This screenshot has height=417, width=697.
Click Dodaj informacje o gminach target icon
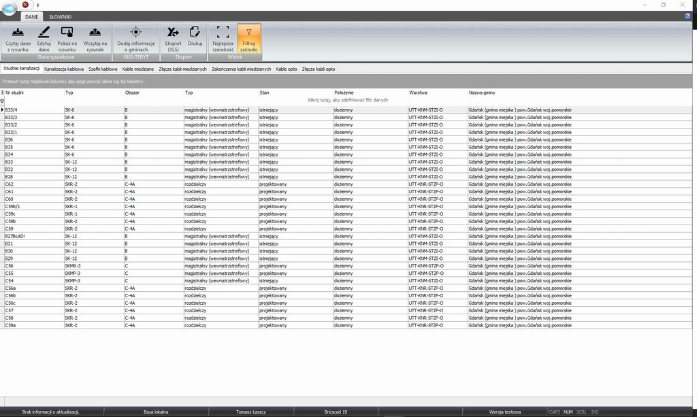click(135, 32)
